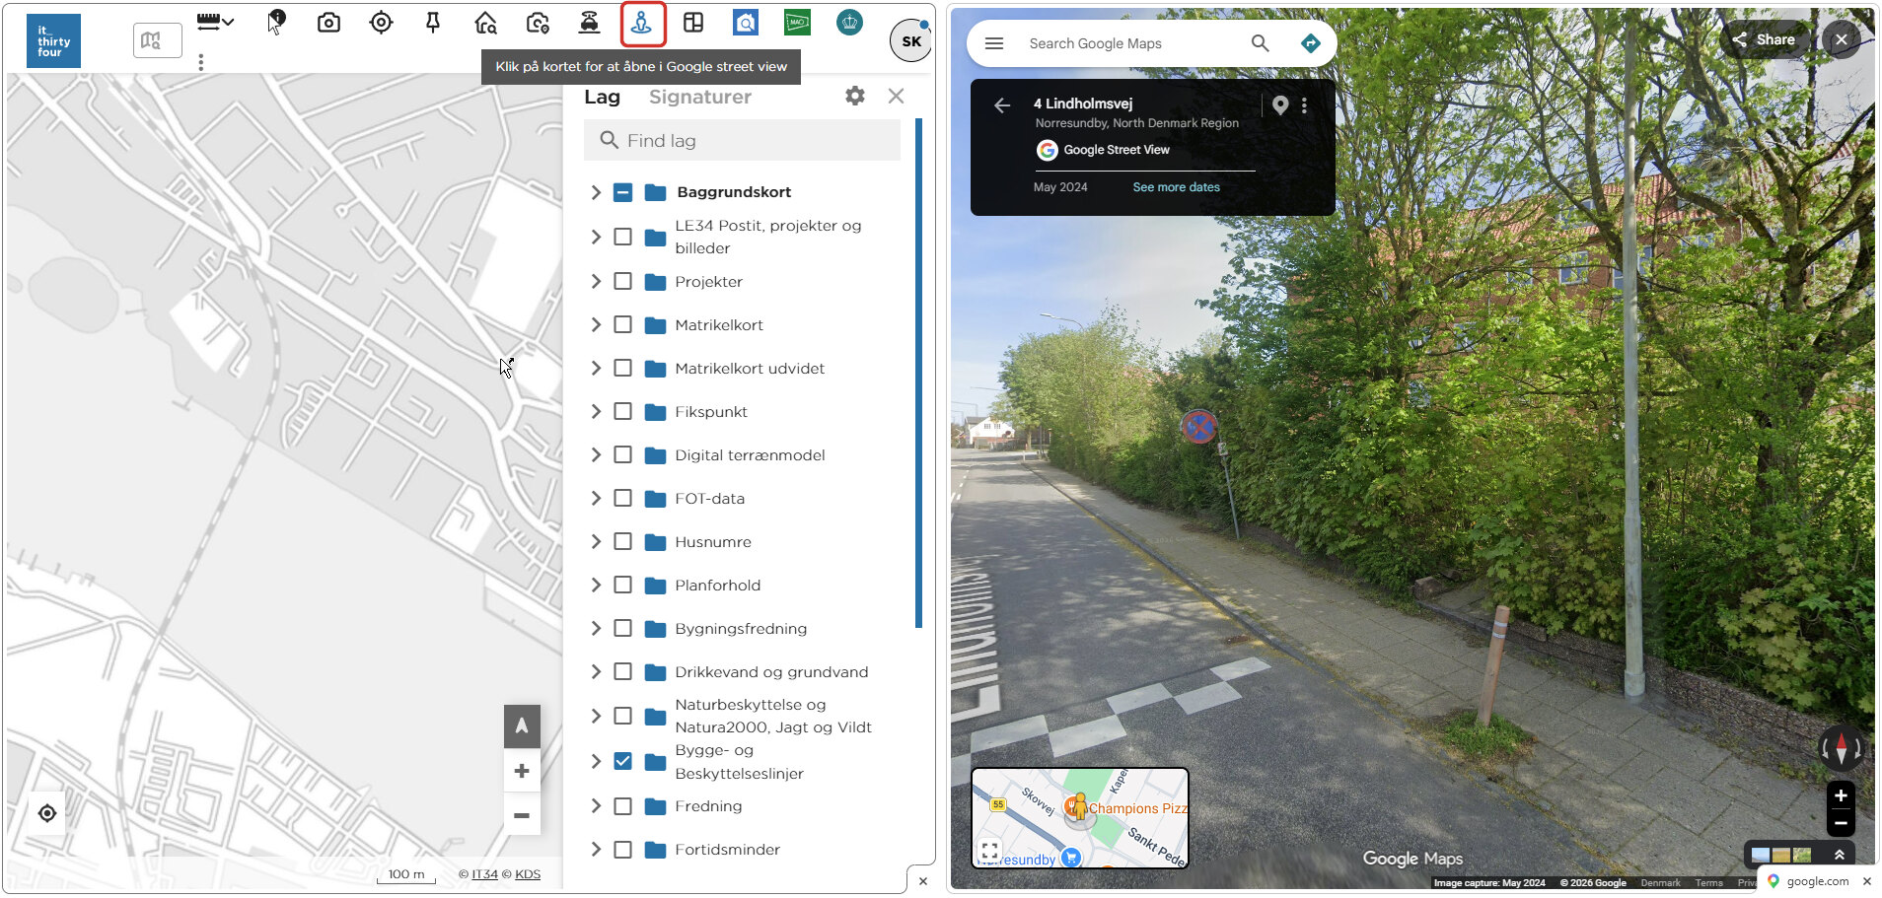1882x898 pixels.
Task: Check the Fikspunkt layer checkbox
Action: 622,411
